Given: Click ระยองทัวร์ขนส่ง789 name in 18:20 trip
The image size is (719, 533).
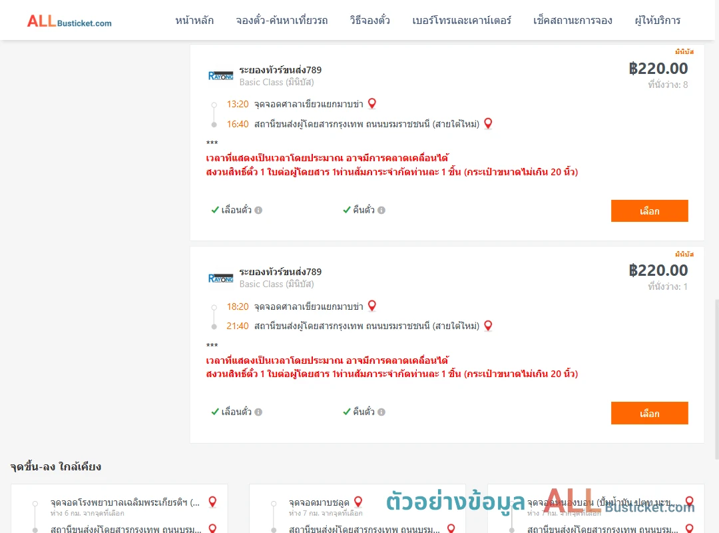Looking at the screenshot, I should tap(280, 272).
